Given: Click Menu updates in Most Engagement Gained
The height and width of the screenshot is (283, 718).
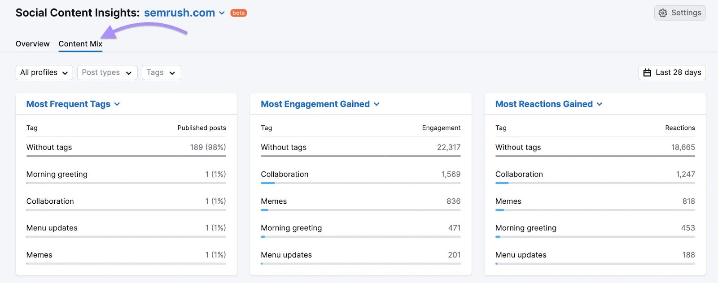Looking at the screenshot, I should [x=286, y=255].
